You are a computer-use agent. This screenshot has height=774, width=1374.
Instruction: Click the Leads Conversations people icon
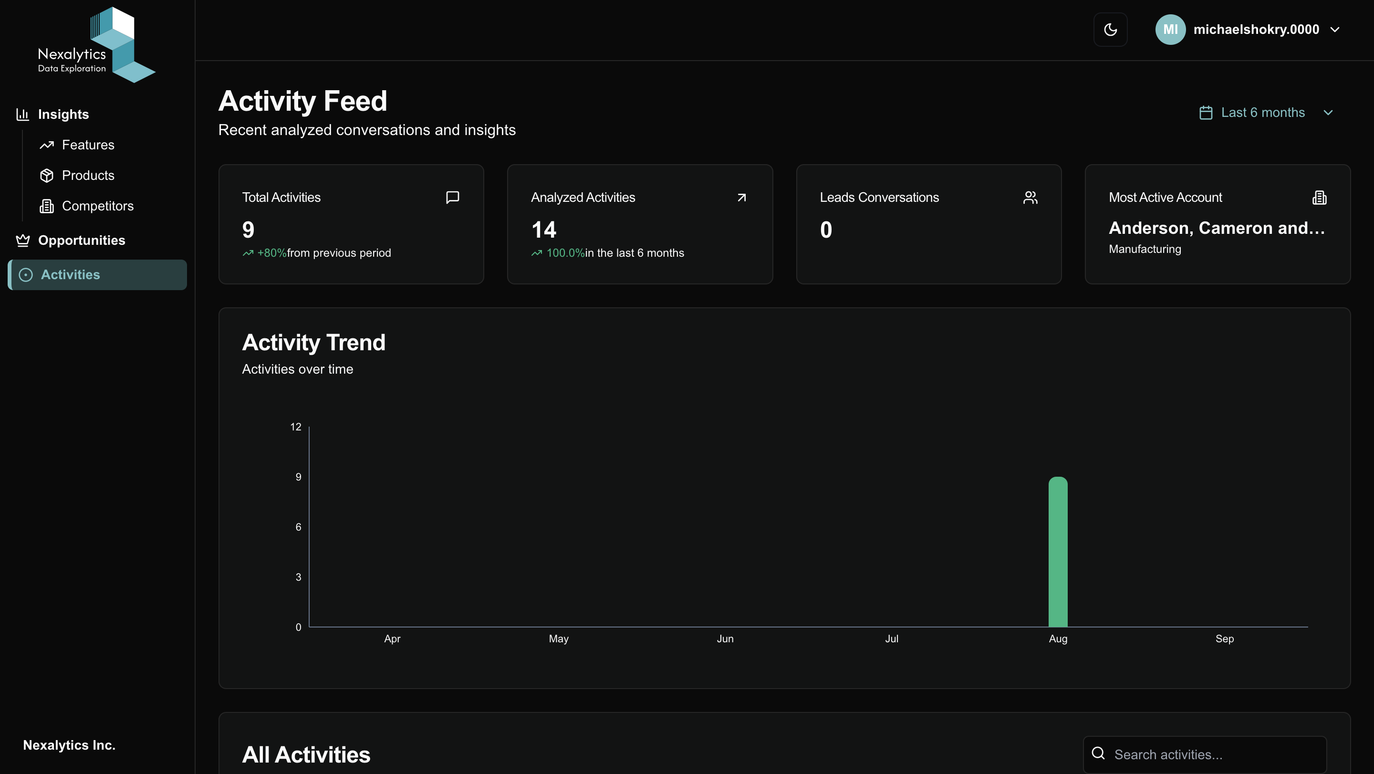tap(1030, 198)
